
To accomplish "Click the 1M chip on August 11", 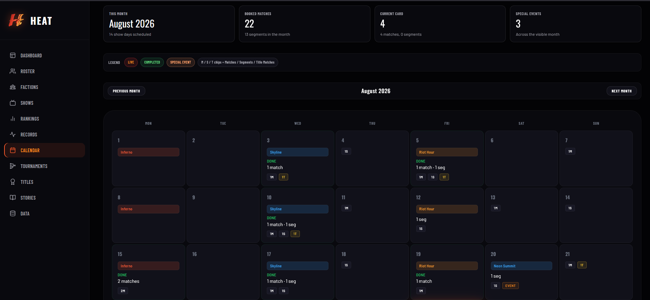I will pos(346,208).
